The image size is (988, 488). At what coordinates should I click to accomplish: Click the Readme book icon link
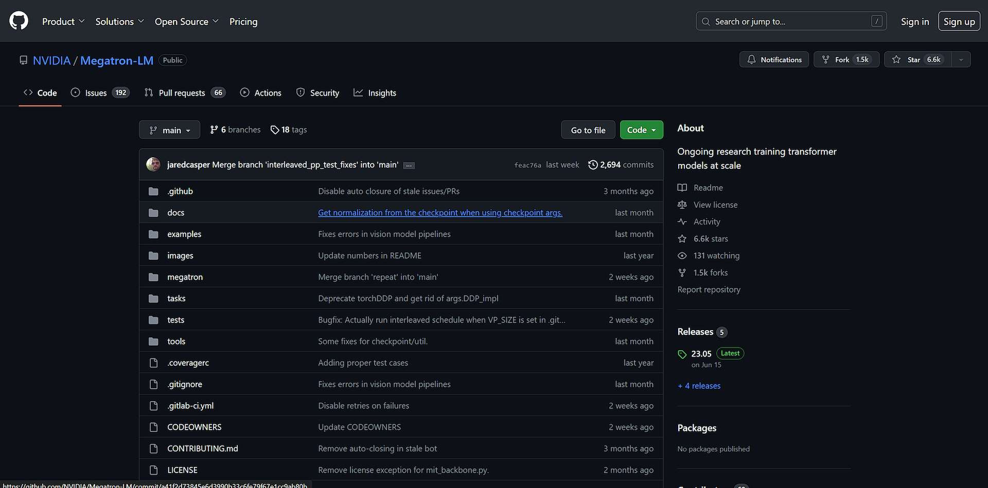coord(682,188)
